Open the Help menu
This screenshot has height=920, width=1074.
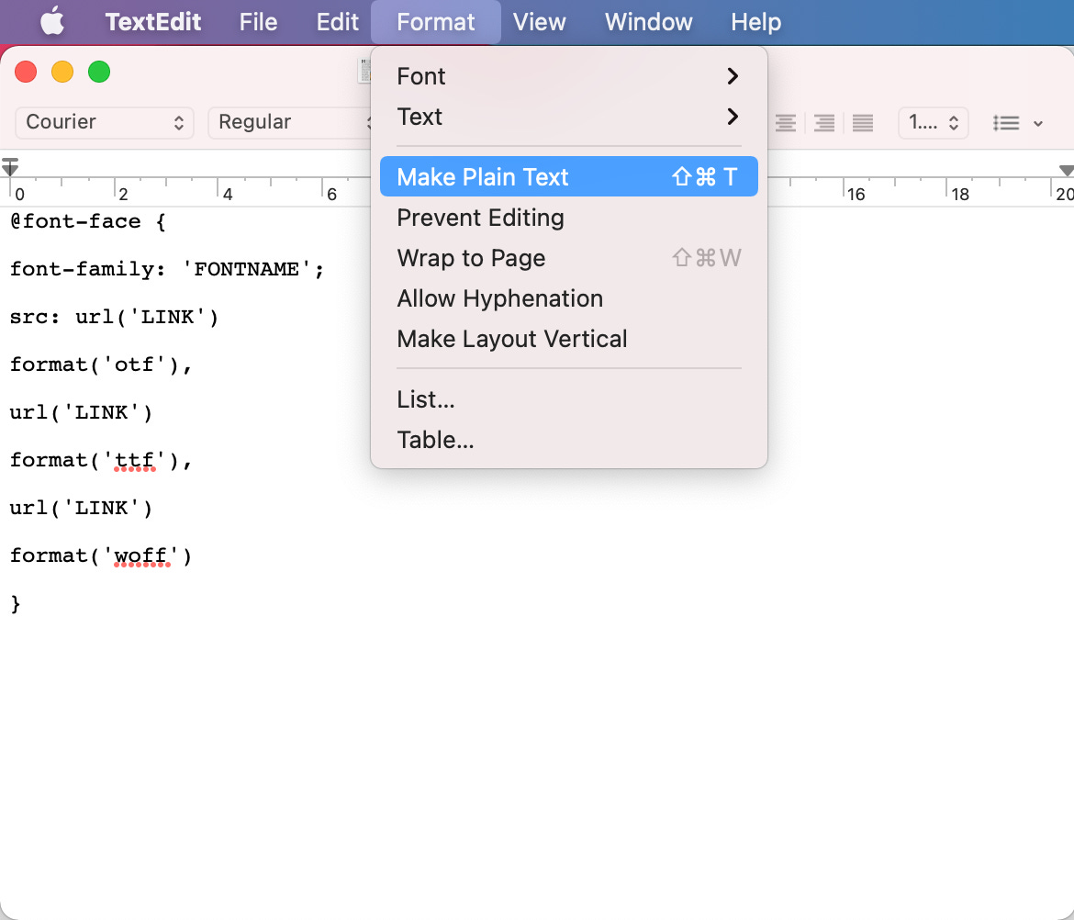(755, 22)
